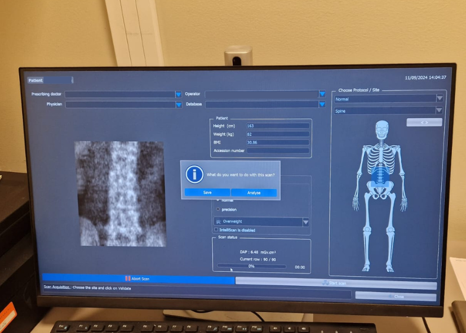466x333 pixels.
Task: Click the Database field
Action: [x=262, y=104]
